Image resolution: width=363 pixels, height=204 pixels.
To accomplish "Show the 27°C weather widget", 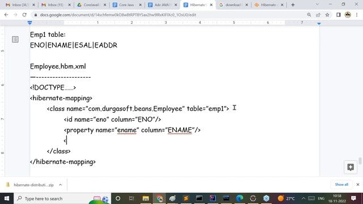I will pos(286,198).
